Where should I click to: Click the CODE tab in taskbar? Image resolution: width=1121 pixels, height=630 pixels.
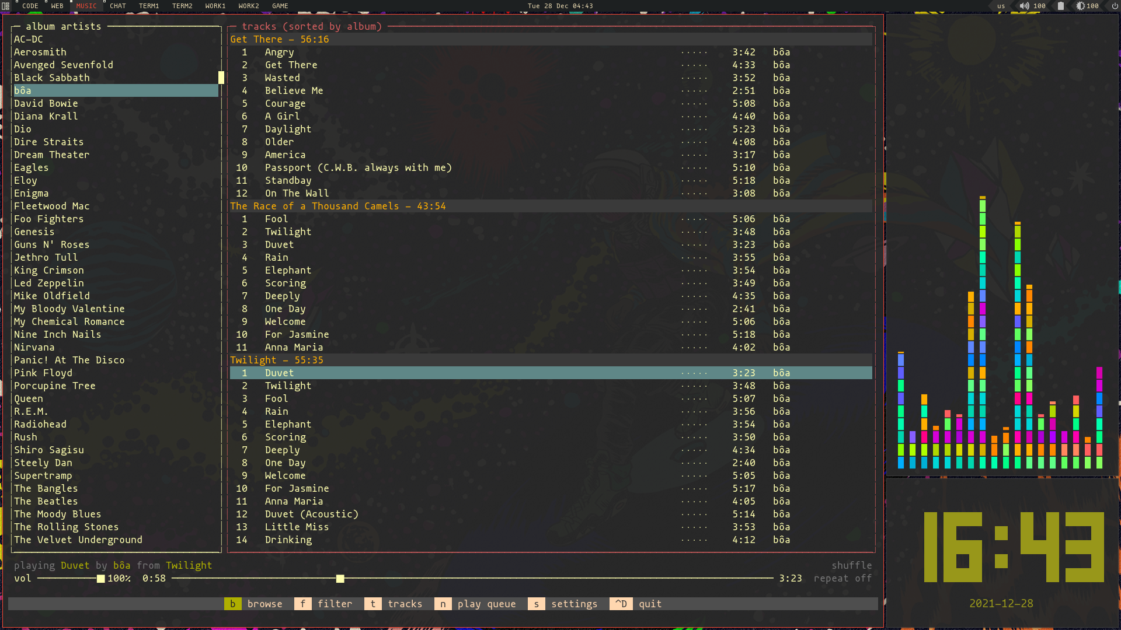[x=29, y=6]
